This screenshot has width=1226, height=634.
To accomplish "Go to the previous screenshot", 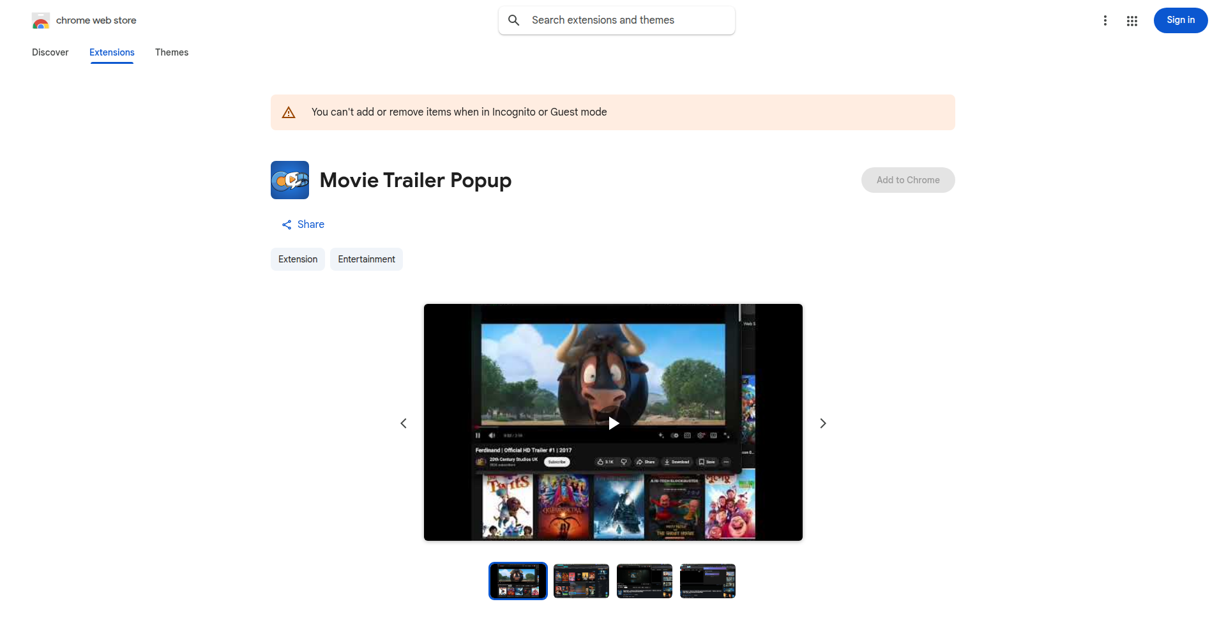I will click(x=404, y=423).
